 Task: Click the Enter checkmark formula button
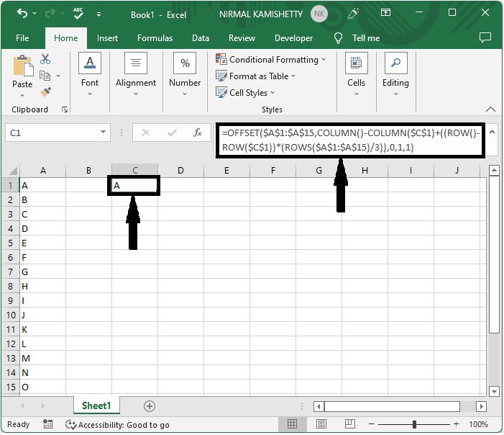[x=172, y=133]
